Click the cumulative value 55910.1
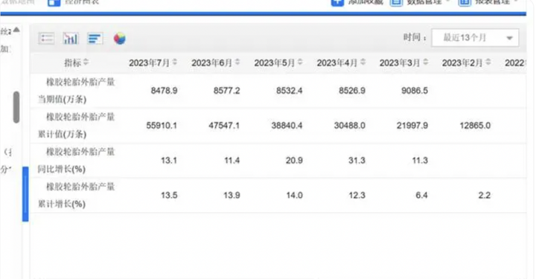 162,126
